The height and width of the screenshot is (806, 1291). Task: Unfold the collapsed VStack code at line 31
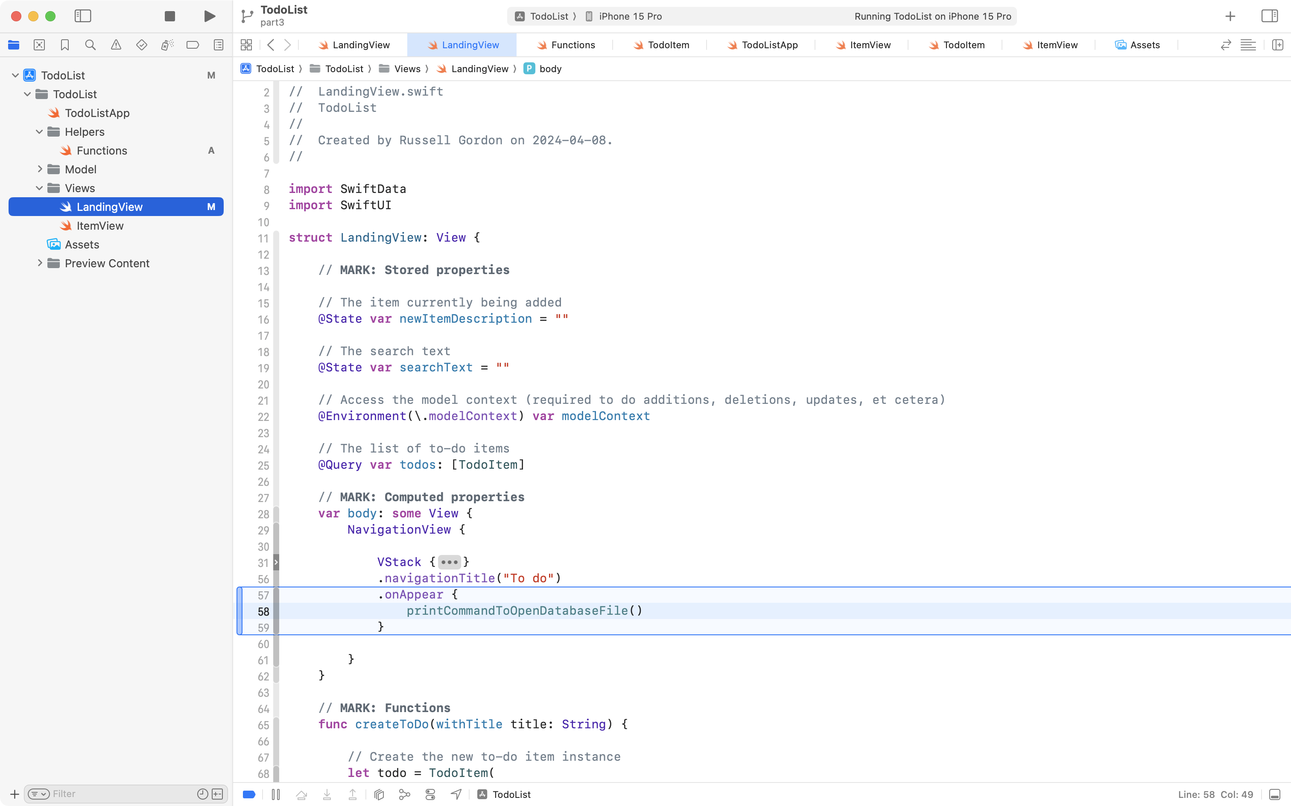tap(450, 561)
